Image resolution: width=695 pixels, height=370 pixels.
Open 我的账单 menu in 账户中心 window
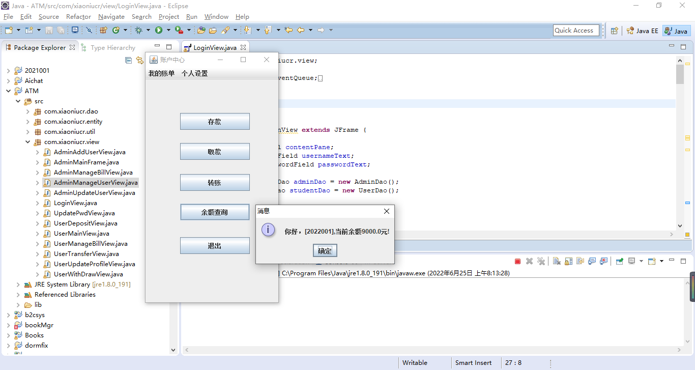pos(161,73)
